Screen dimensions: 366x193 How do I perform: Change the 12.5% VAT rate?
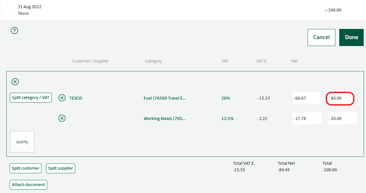click(227, 118)
